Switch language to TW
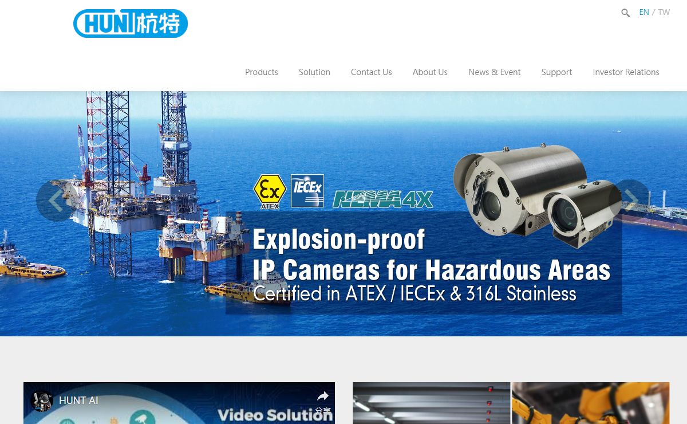687x424 pixels. coord(664,12)
